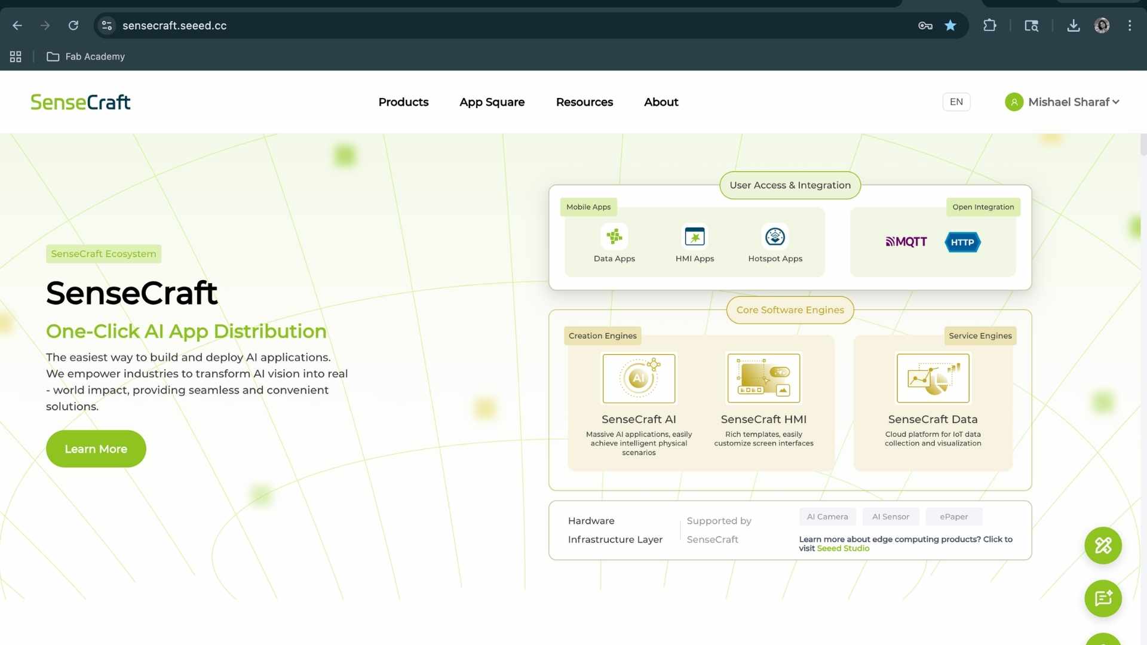Click the HTTP integration badge
The height and width of the screenshot is (645, 1147).
(962, 242)
